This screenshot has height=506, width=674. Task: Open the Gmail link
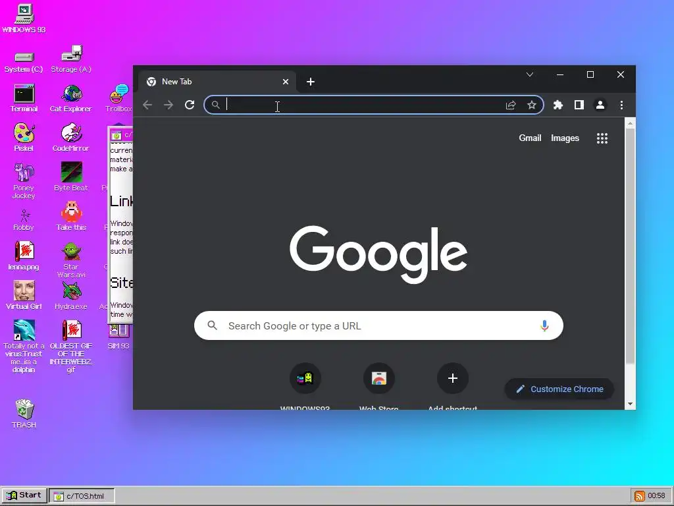point(530,138)
